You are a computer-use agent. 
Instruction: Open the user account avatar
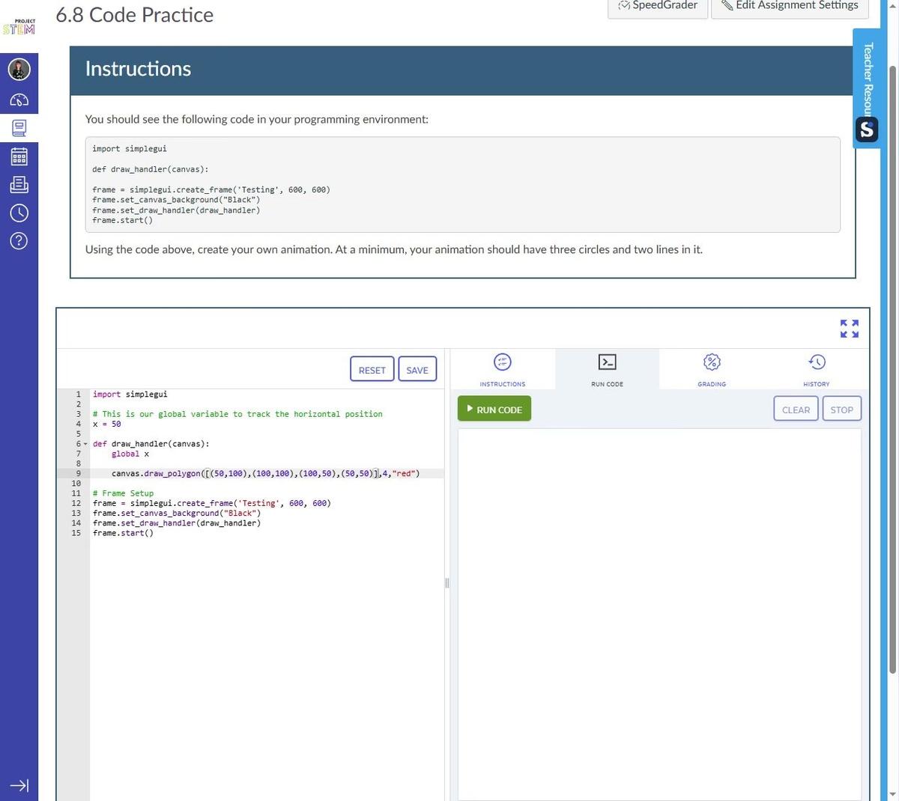(19, 70)
